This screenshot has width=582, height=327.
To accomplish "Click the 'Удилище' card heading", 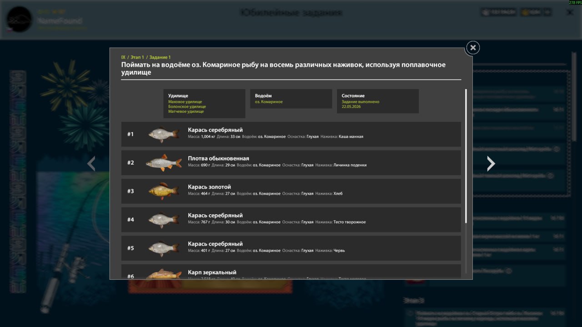I will (x=178, y=96).
